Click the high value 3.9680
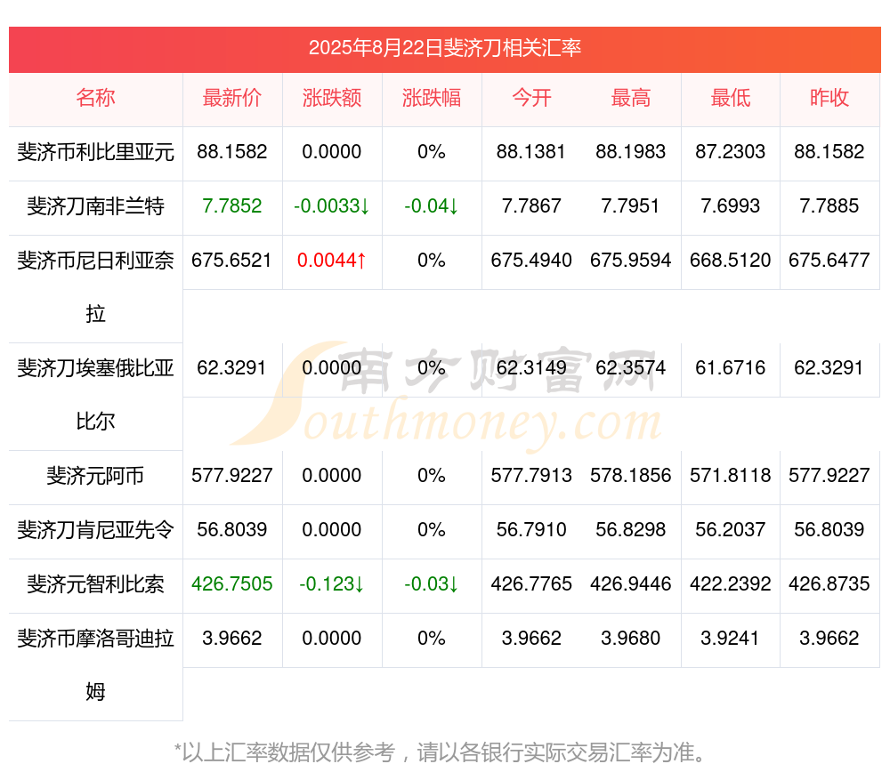 pyautogui.click(x=631, y=639)
